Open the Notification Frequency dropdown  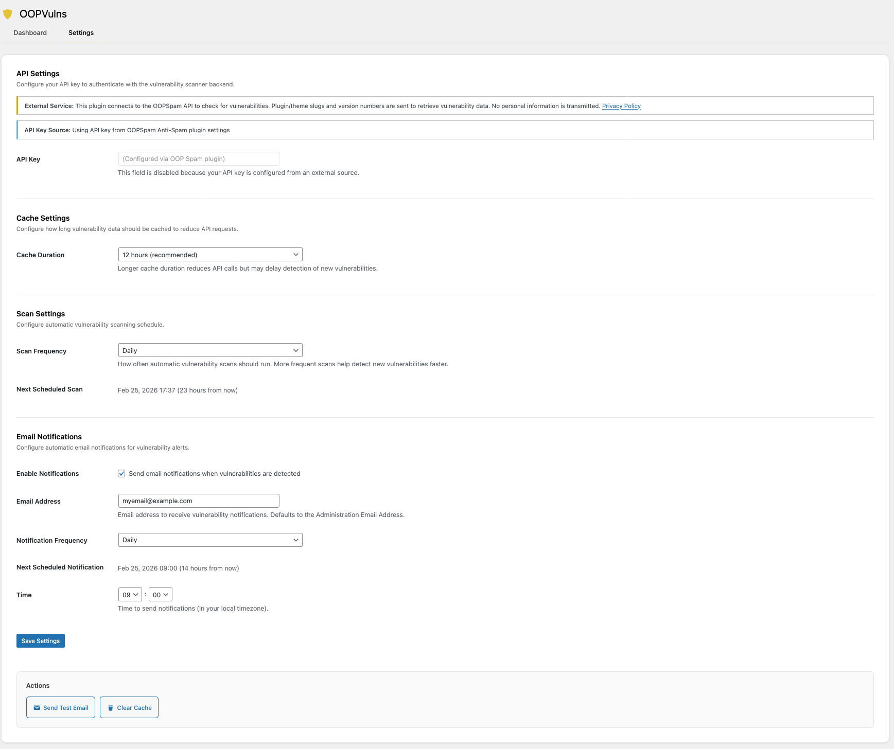pyautogui.click(x=210, y=540)
